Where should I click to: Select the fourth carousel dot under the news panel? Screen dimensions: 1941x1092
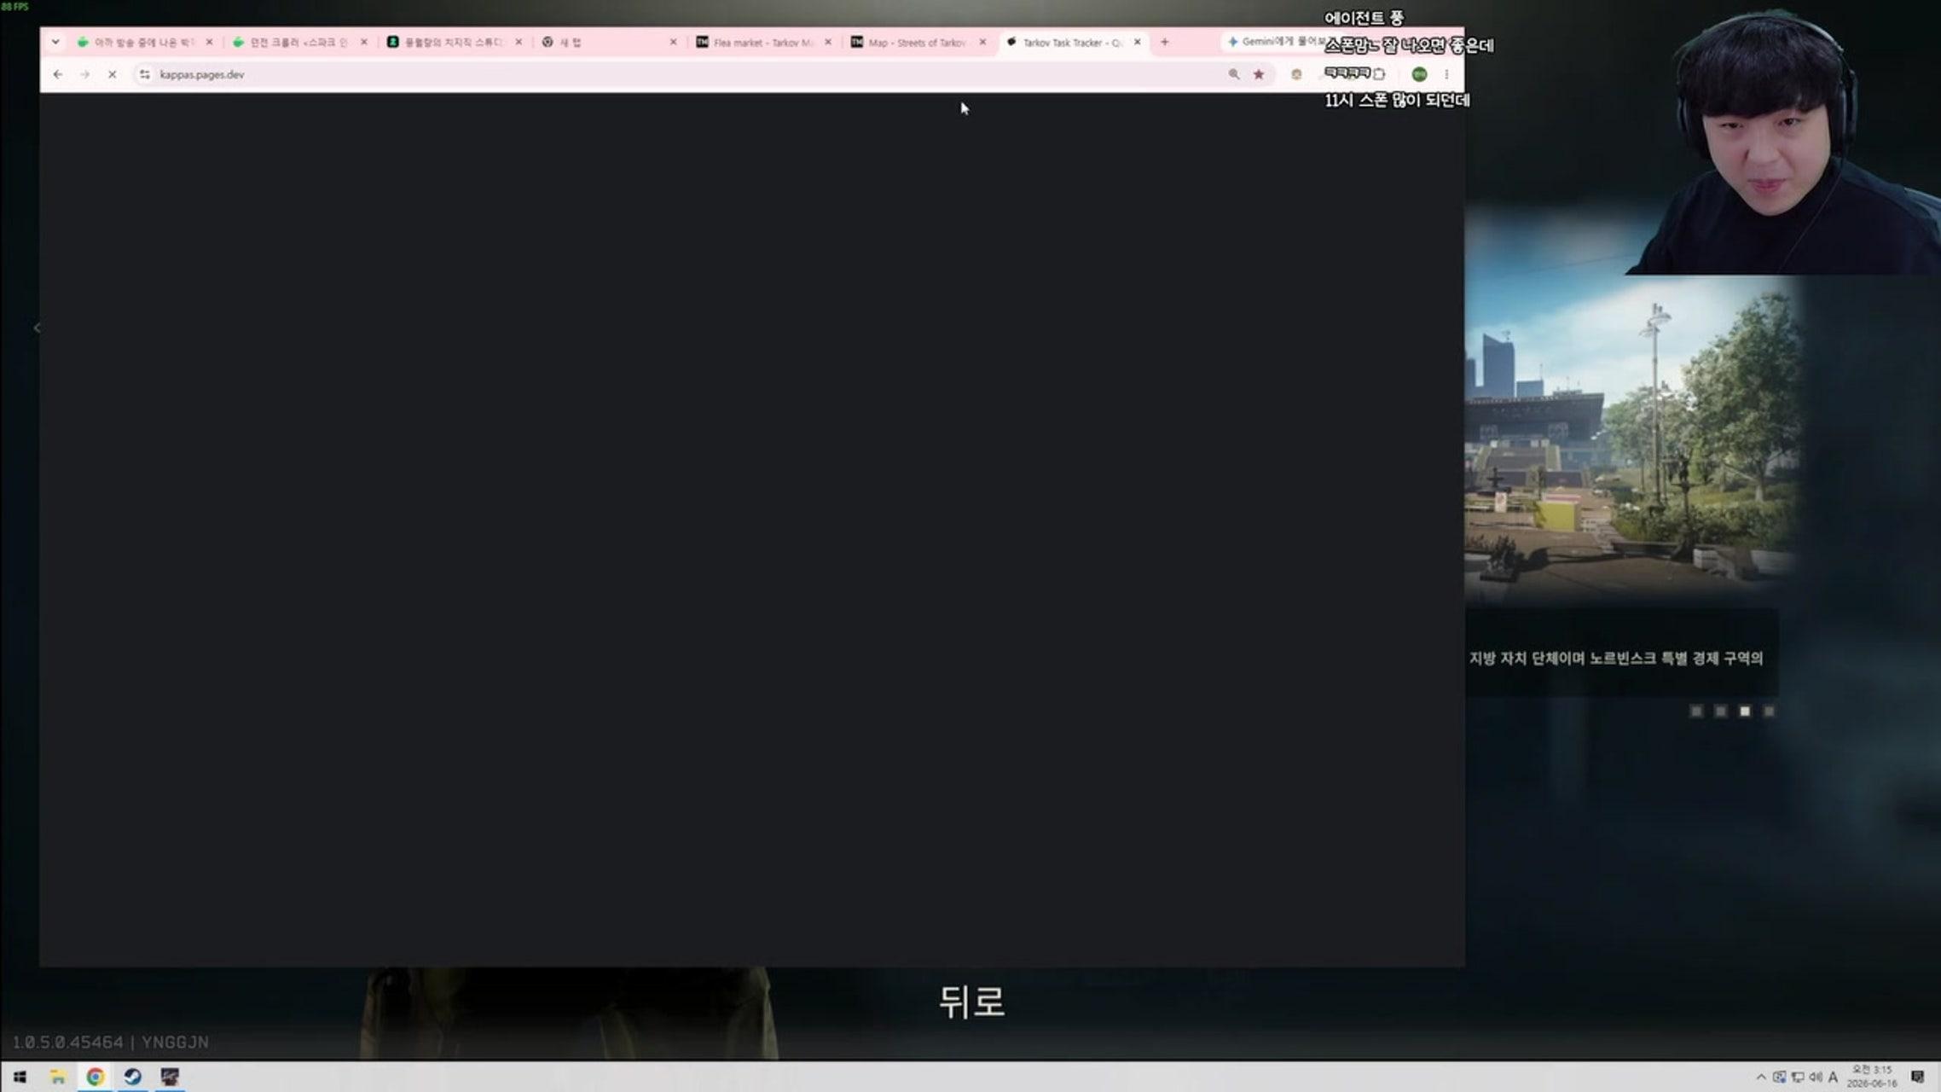coord(1770,711)
